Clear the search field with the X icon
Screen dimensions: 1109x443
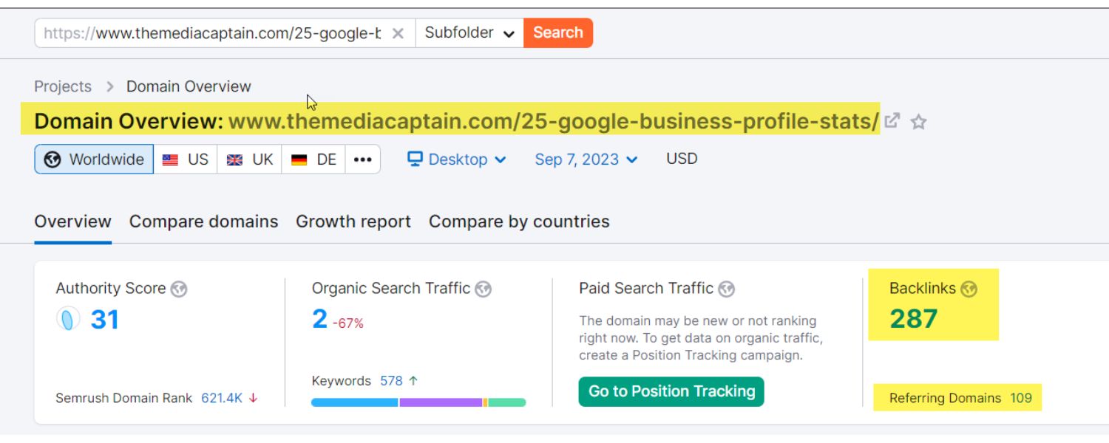[398, 32]
